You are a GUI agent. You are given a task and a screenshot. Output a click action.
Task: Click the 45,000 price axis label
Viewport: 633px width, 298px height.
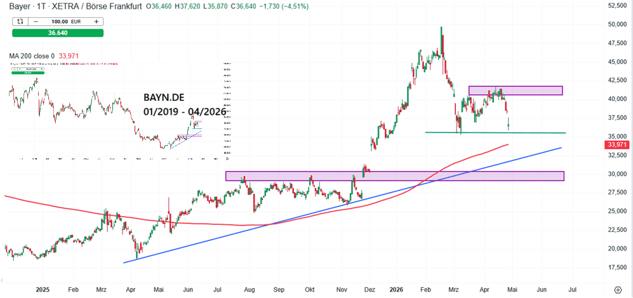click(617, 62)
